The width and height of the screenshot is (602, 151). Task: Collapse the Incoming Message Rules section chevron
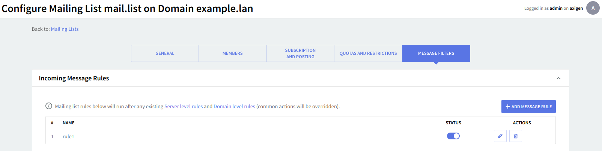point(558,78)
